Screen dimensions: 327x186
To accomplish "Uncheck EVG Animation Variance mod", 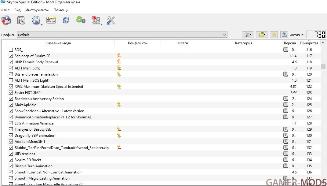I will click(11, 123).
